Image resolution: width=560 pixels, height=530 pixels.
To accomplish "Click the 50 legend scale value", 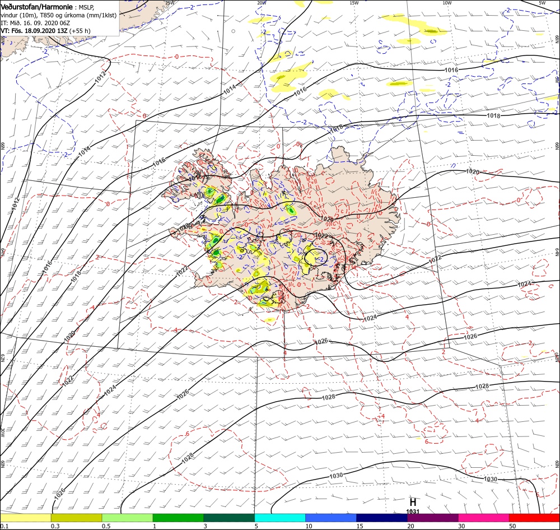I will coord(512,526).
